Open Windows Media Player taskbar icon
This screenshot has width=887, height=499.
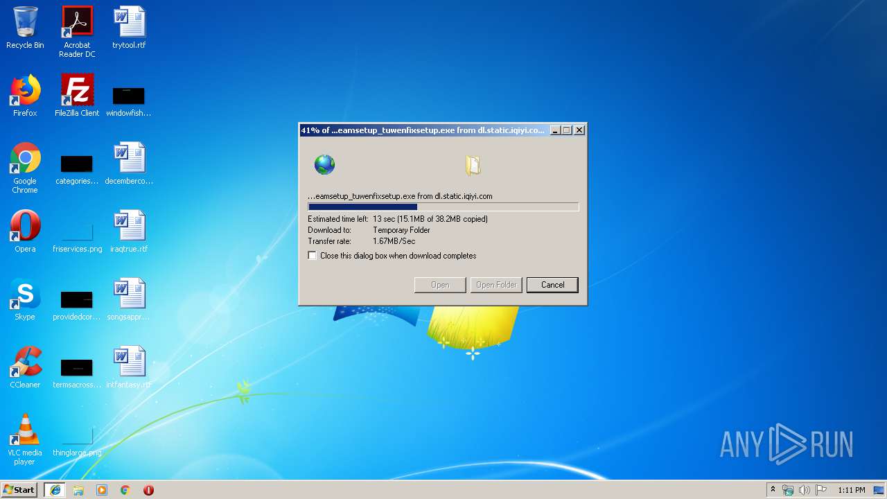click(x=102, y=490)
